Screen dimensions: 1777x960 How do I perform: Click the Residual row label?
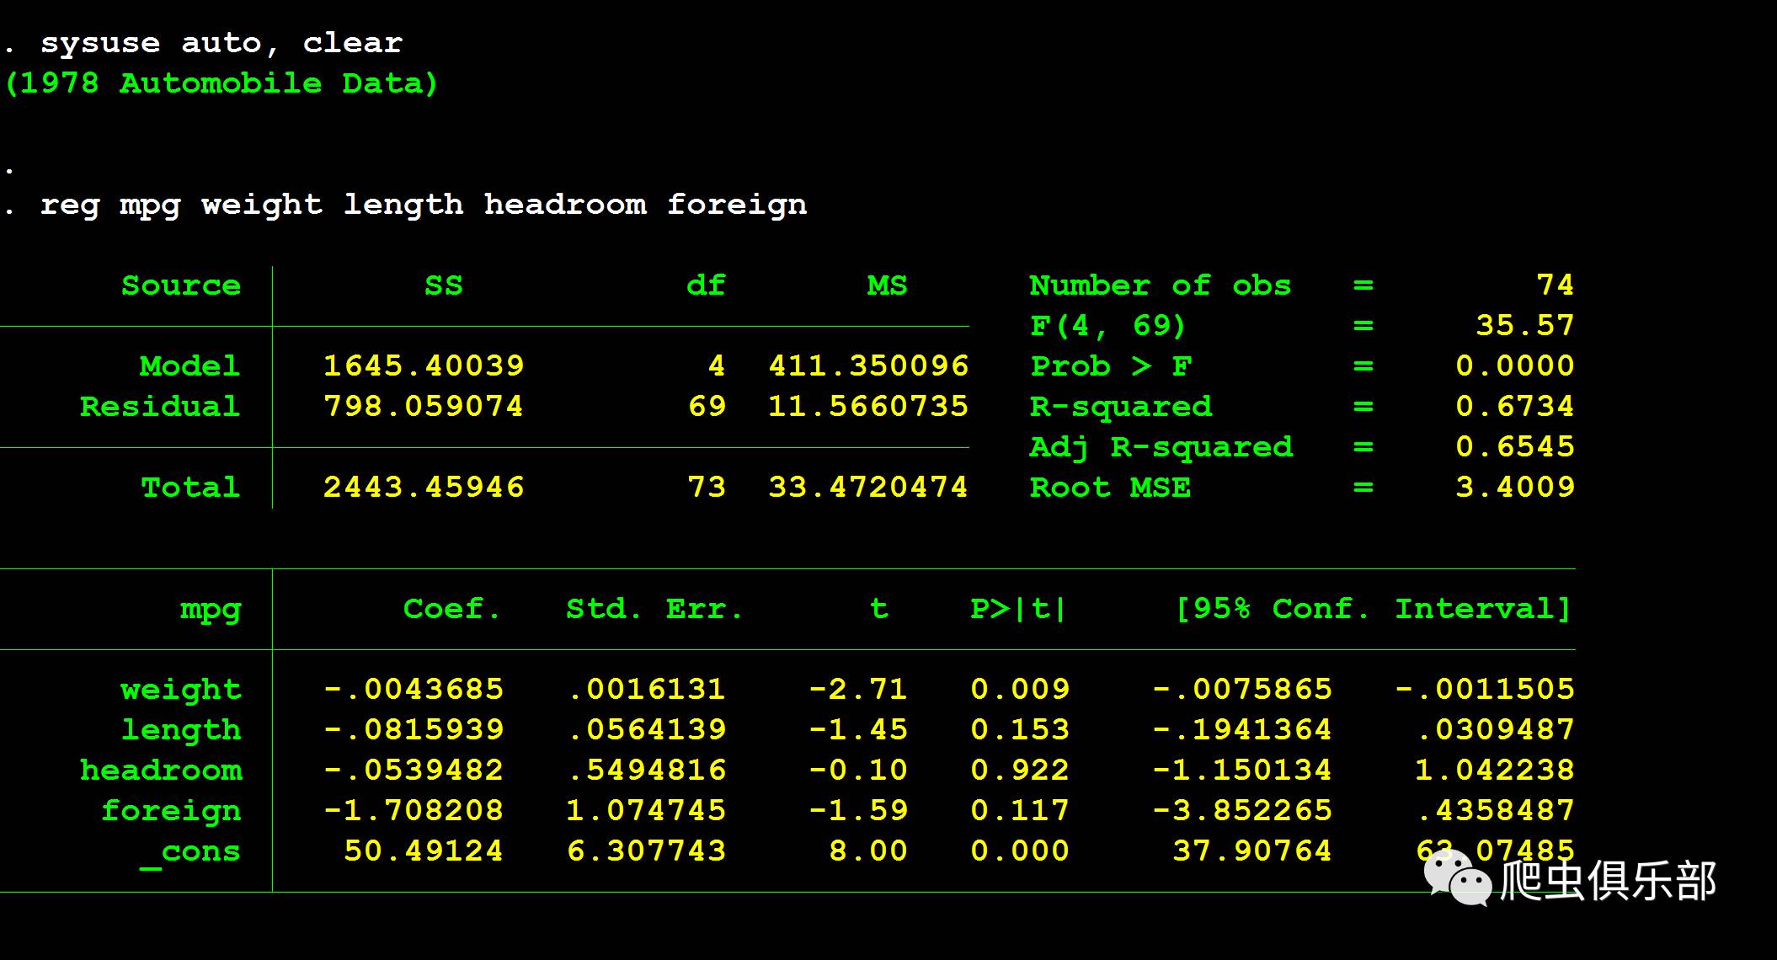160,407
